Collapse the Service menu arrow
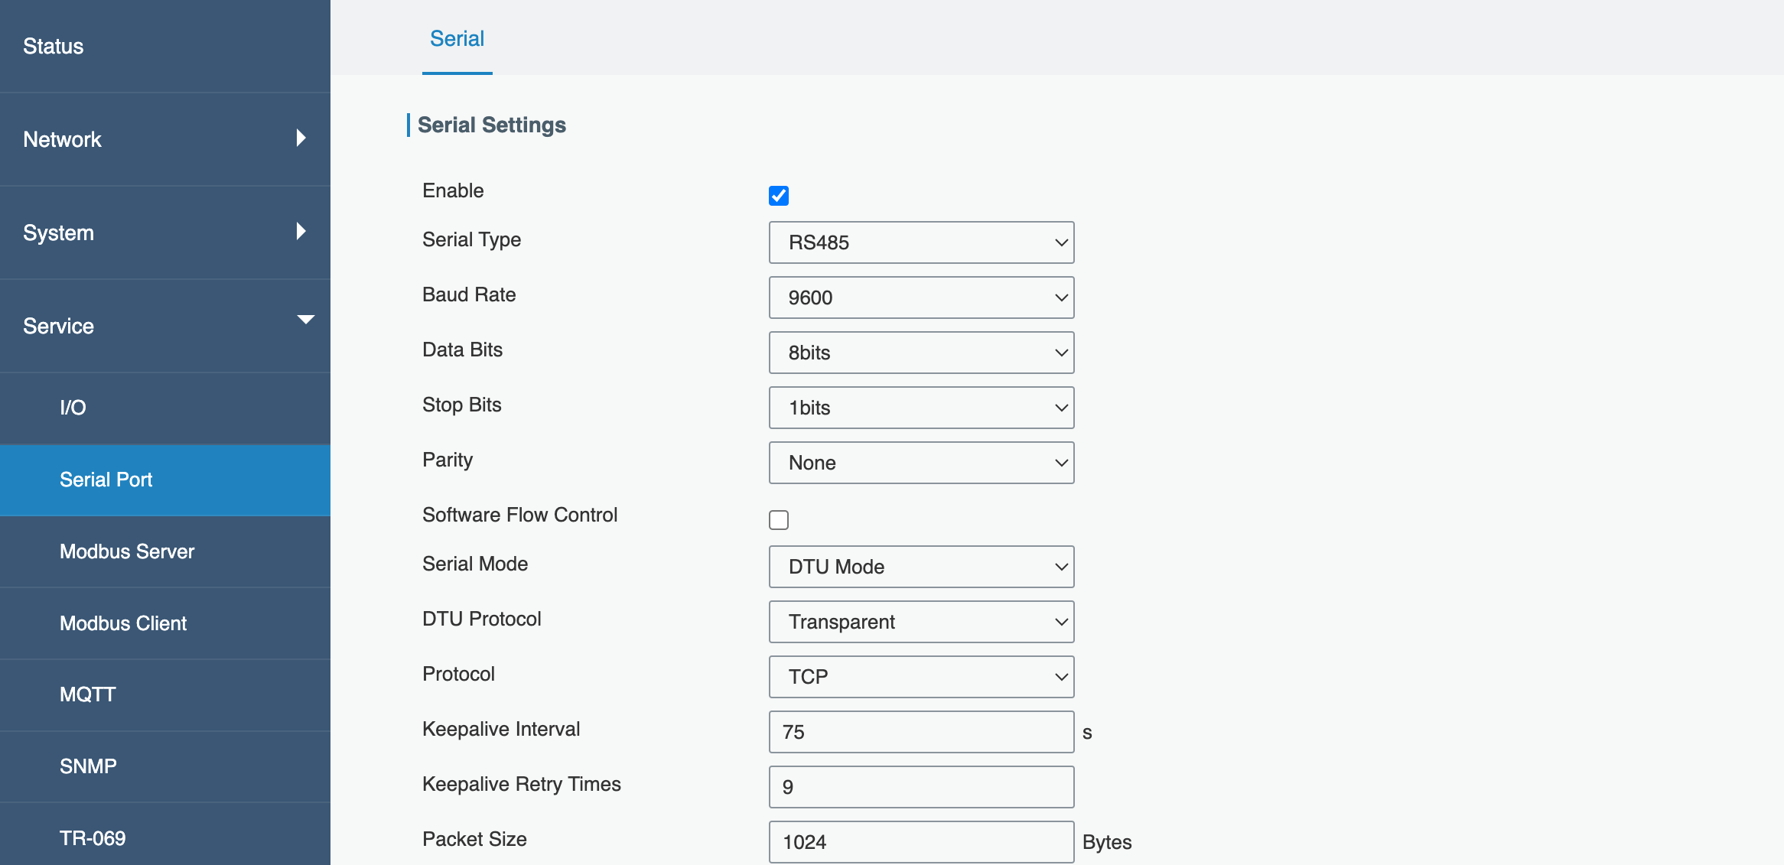 click(x=305, y=320)
